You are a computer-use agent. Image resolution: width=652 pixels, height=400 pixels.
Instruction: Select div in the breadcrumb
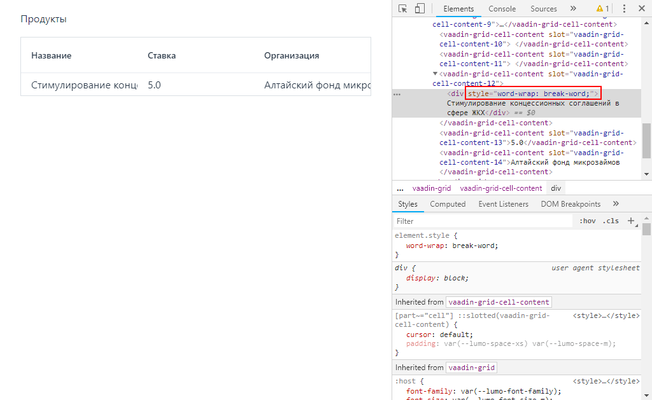pyautogui.click(x=556, y=188)
